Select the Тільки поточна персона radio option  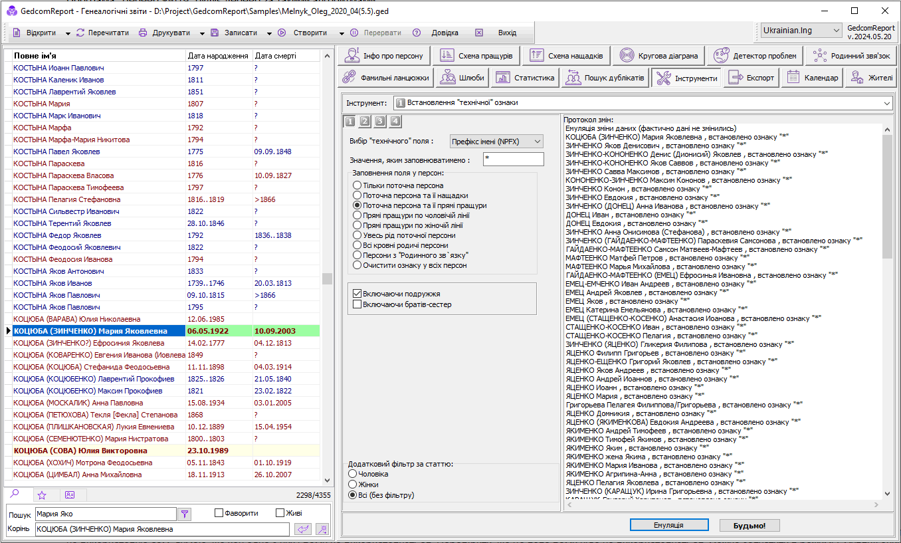pos(357,185)
